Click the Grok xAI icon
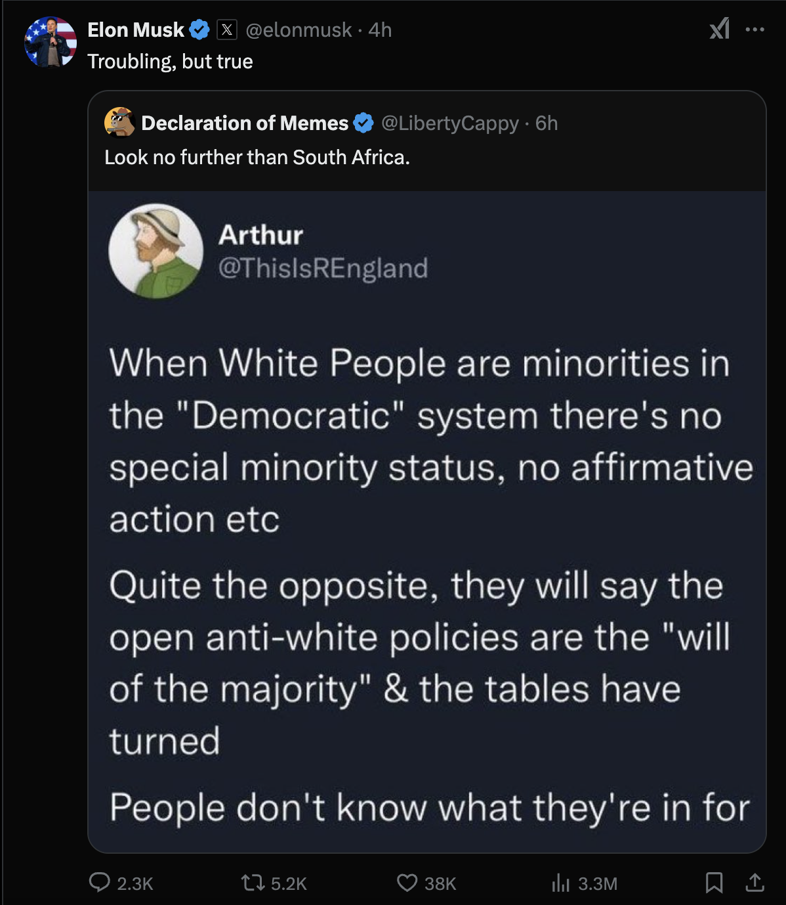Screen dimensions: 786x905 click(720, 29)
